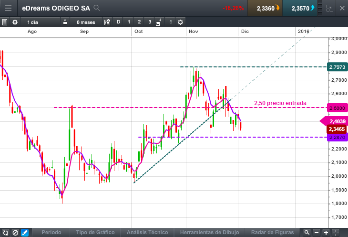Zoom in with the plus button

tap(326, 233)
